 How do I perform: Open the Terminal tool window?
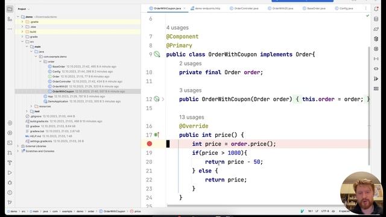(10, 143)
